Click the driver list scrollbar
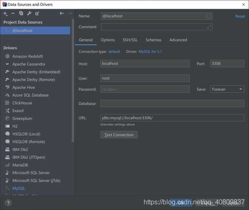The width and height of the screenshot is (249, 210). [73, 80]
